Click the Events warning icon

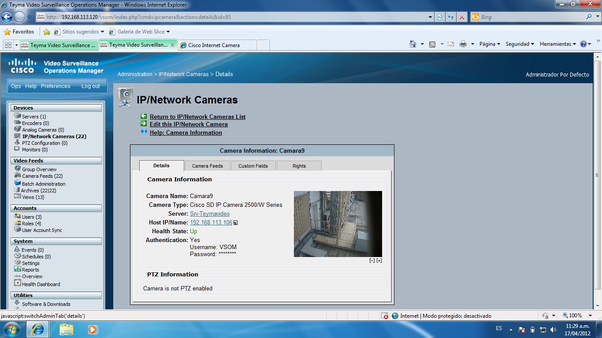tap(17, 249)
